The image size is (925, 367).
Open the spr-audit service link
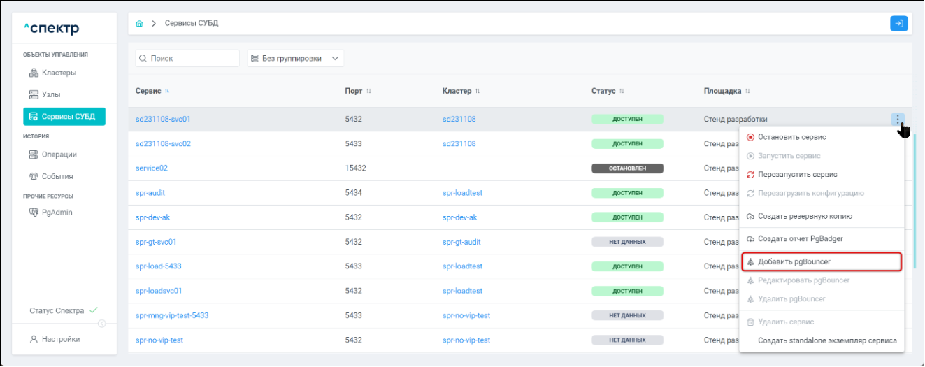coord(150,193)
